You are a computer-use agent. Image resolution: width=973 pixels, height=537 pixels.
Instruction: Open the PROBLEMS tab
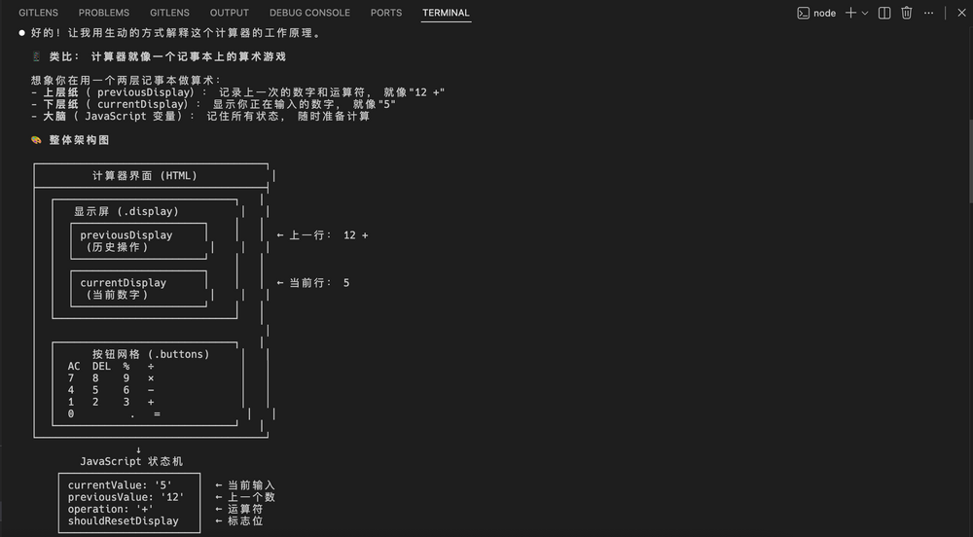point(104,13)
